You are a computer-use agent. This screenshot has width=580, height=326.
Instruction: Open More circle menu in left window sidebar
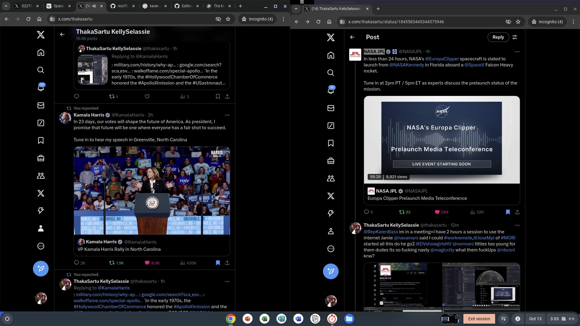click(41, 246)
